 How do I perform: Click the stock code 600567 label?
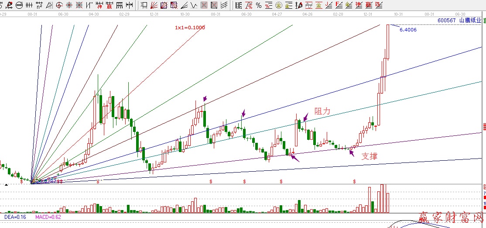coord(447,20)
